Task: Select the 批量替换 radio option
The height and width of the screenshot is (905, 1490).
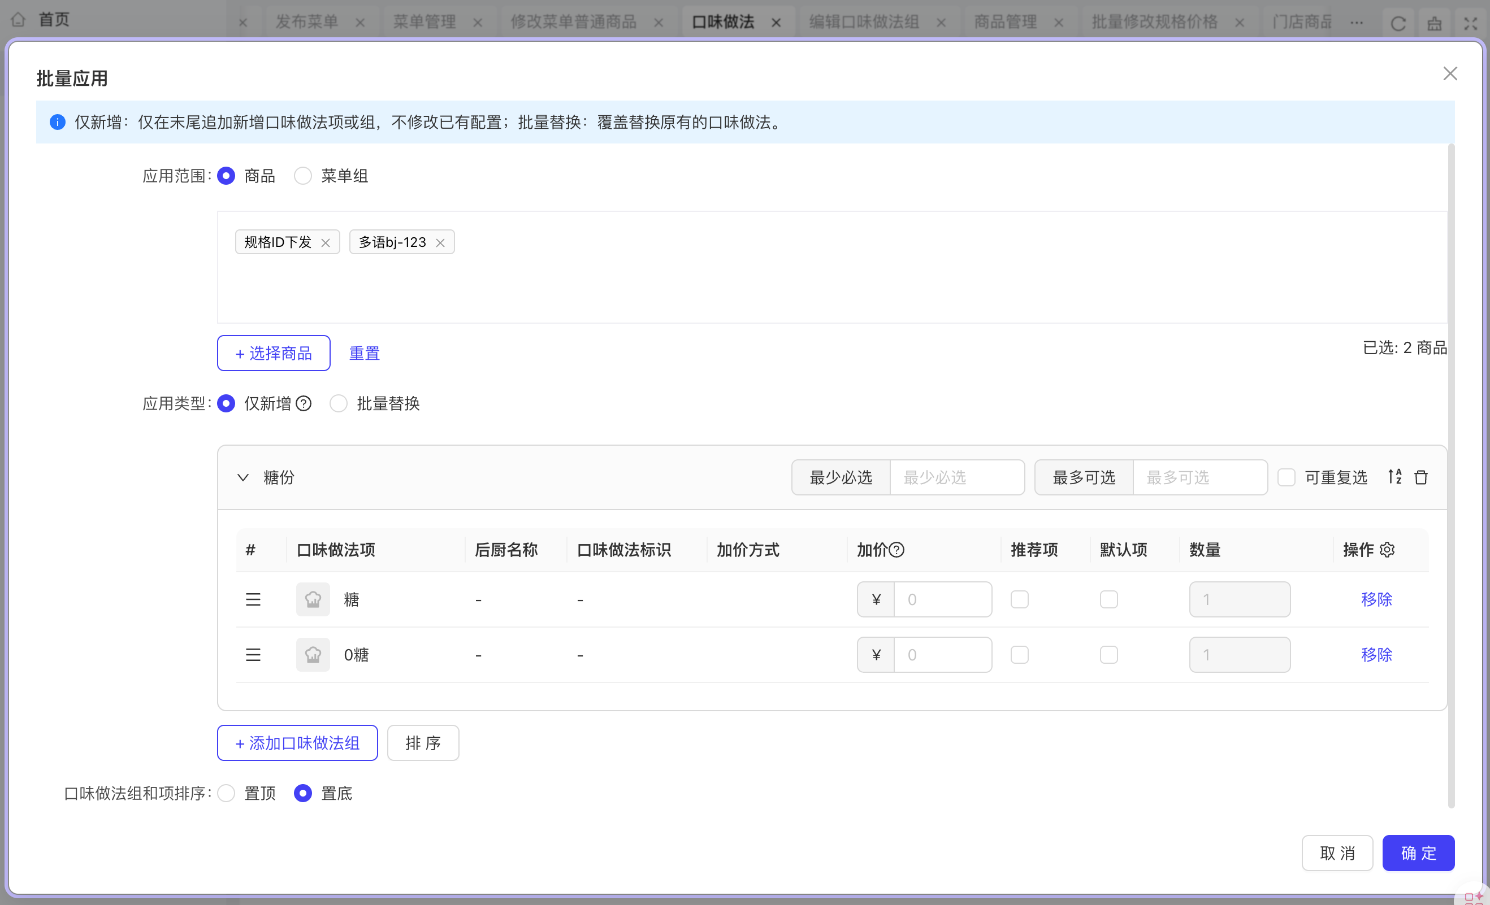Action: [x=339, y=403]
